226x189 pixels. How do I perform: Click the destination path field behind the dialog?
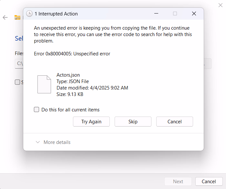(x=19, y=63)
